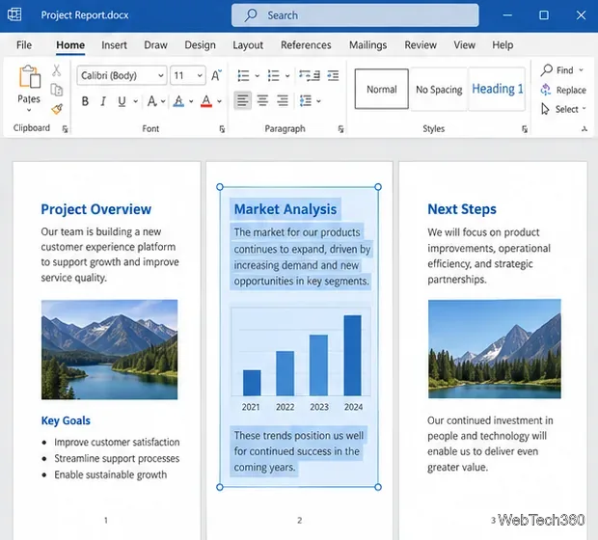Click the Search box in title bar
The image size is (598, 540).
[x=355, y=15]
